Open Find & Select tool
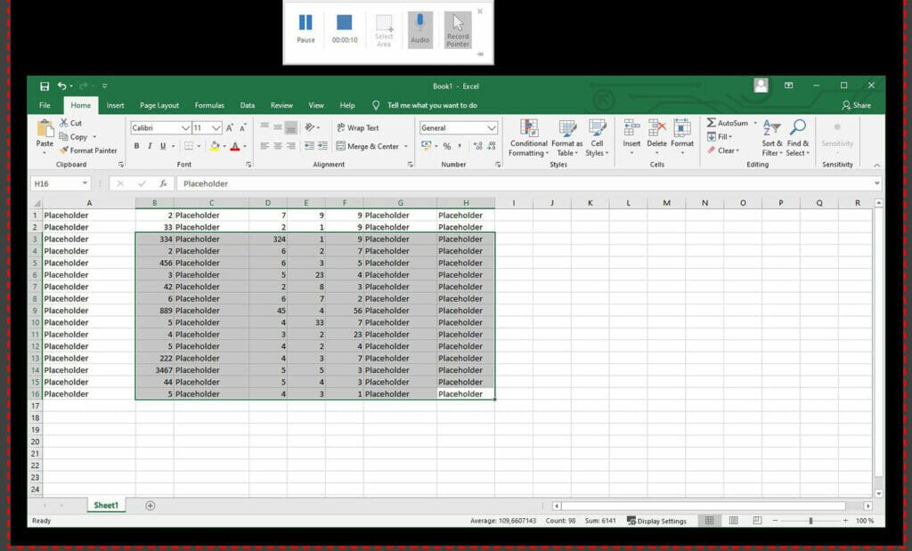Viewport: 912px width, 551px height. [x=798, y=129]
